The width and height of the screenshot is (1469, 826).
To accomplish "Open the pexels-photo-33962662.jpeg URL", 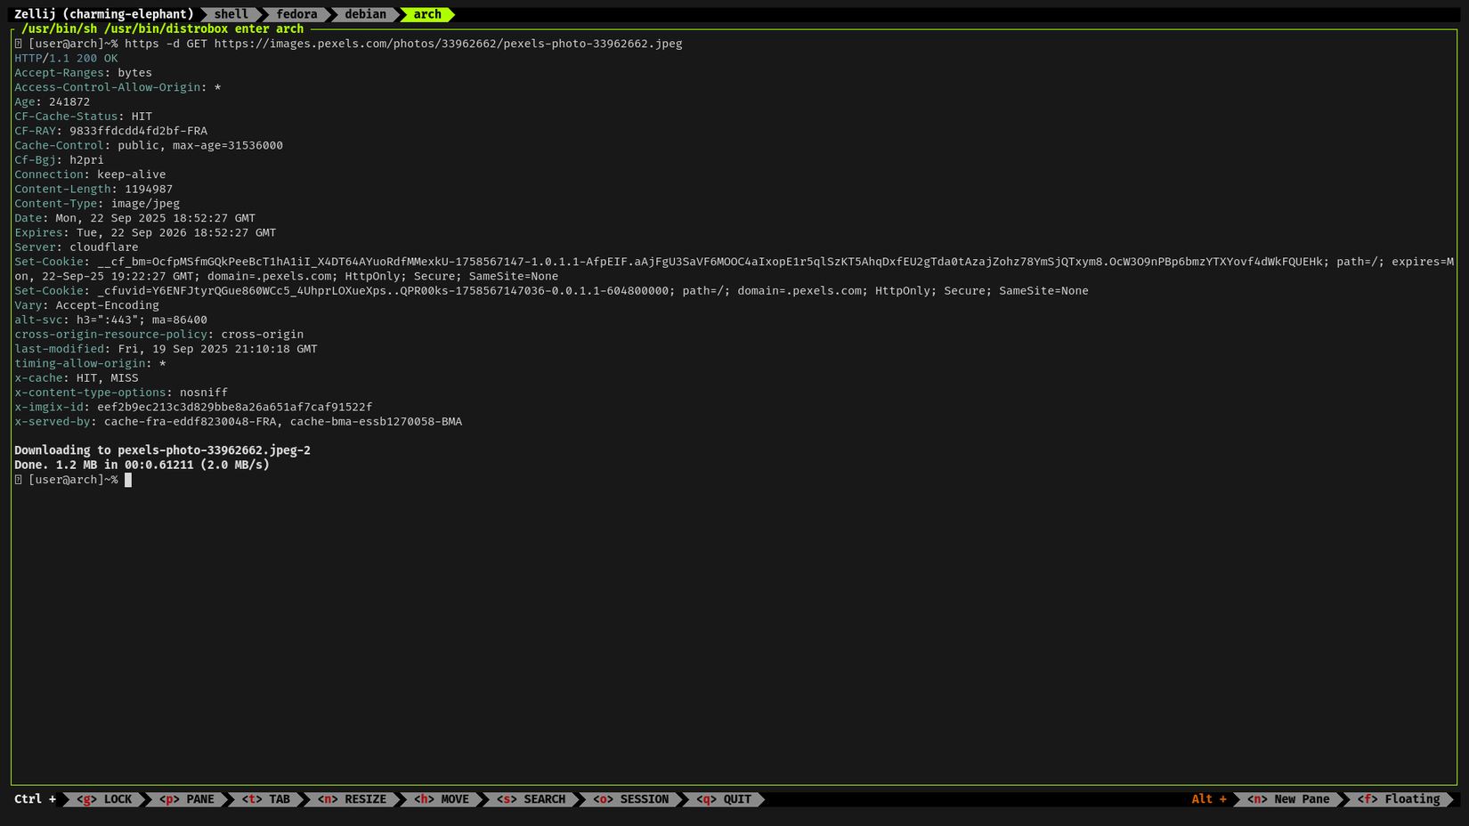I will coord(448,43).
